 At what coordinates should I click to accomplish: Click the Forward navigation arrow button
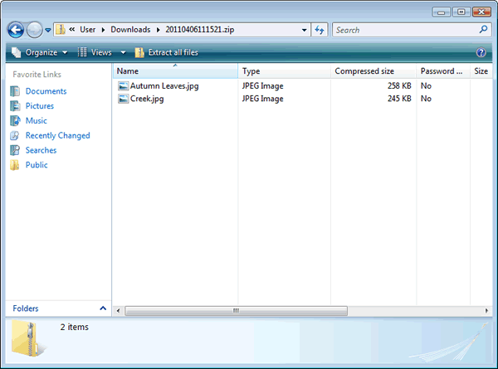(34, 30)
